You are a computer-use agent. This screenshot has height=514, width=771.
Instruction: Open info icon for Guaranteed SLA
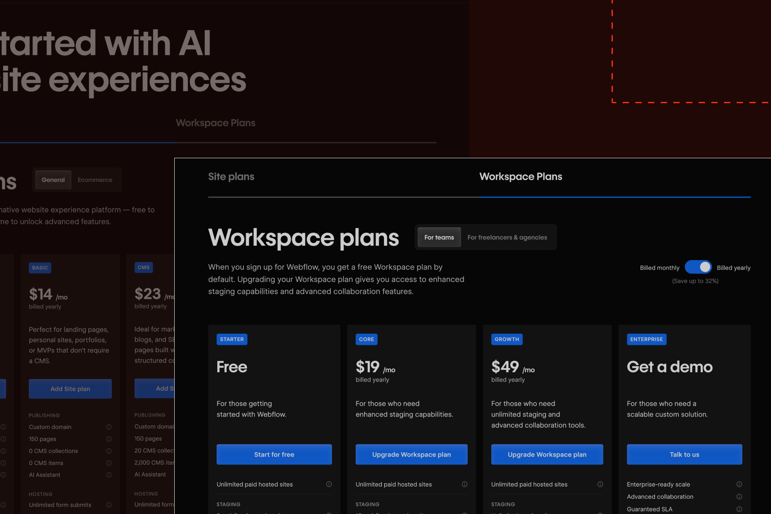[739, 509]
